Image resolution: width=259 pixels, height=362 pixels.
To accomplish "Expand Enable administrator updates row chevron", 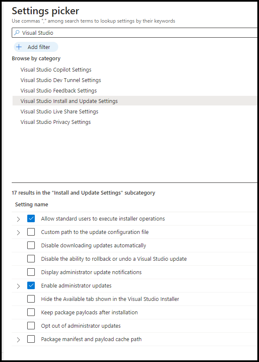I will coord(18,286).
